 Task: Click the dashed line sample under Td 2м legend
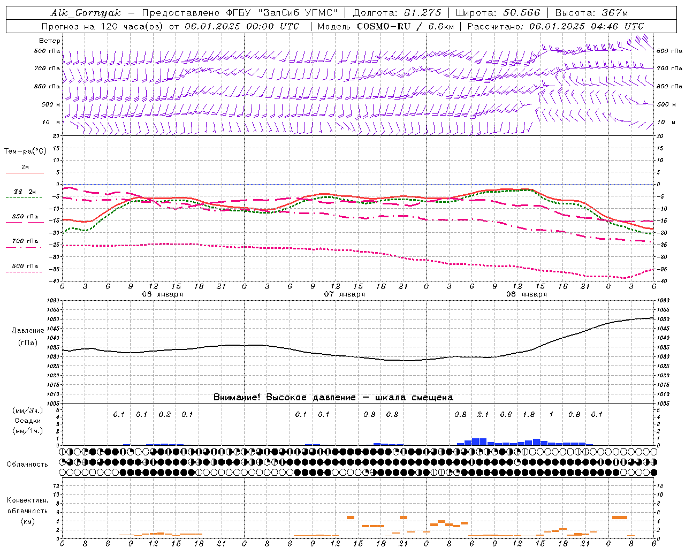(25, 198)
